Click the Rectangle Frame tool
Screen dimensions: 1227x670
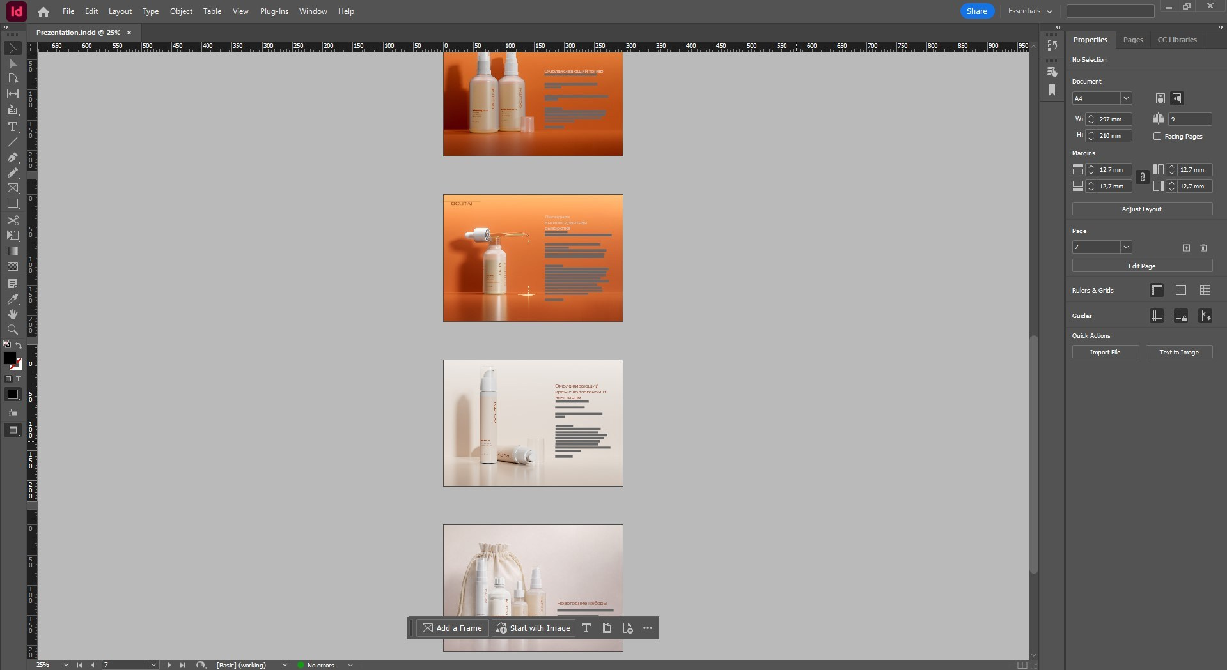12,188
